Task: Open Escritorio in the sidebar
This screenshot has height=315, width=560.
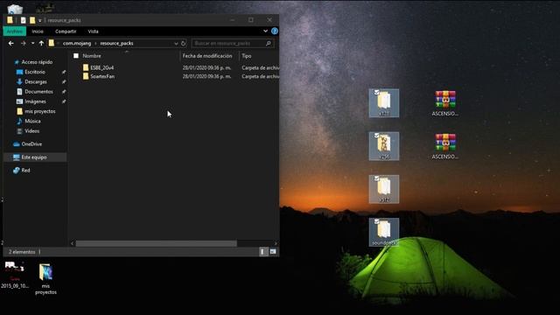Action: (35, 72)
